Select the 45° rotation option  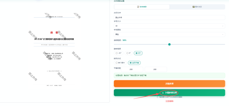[x=138, y=53]
